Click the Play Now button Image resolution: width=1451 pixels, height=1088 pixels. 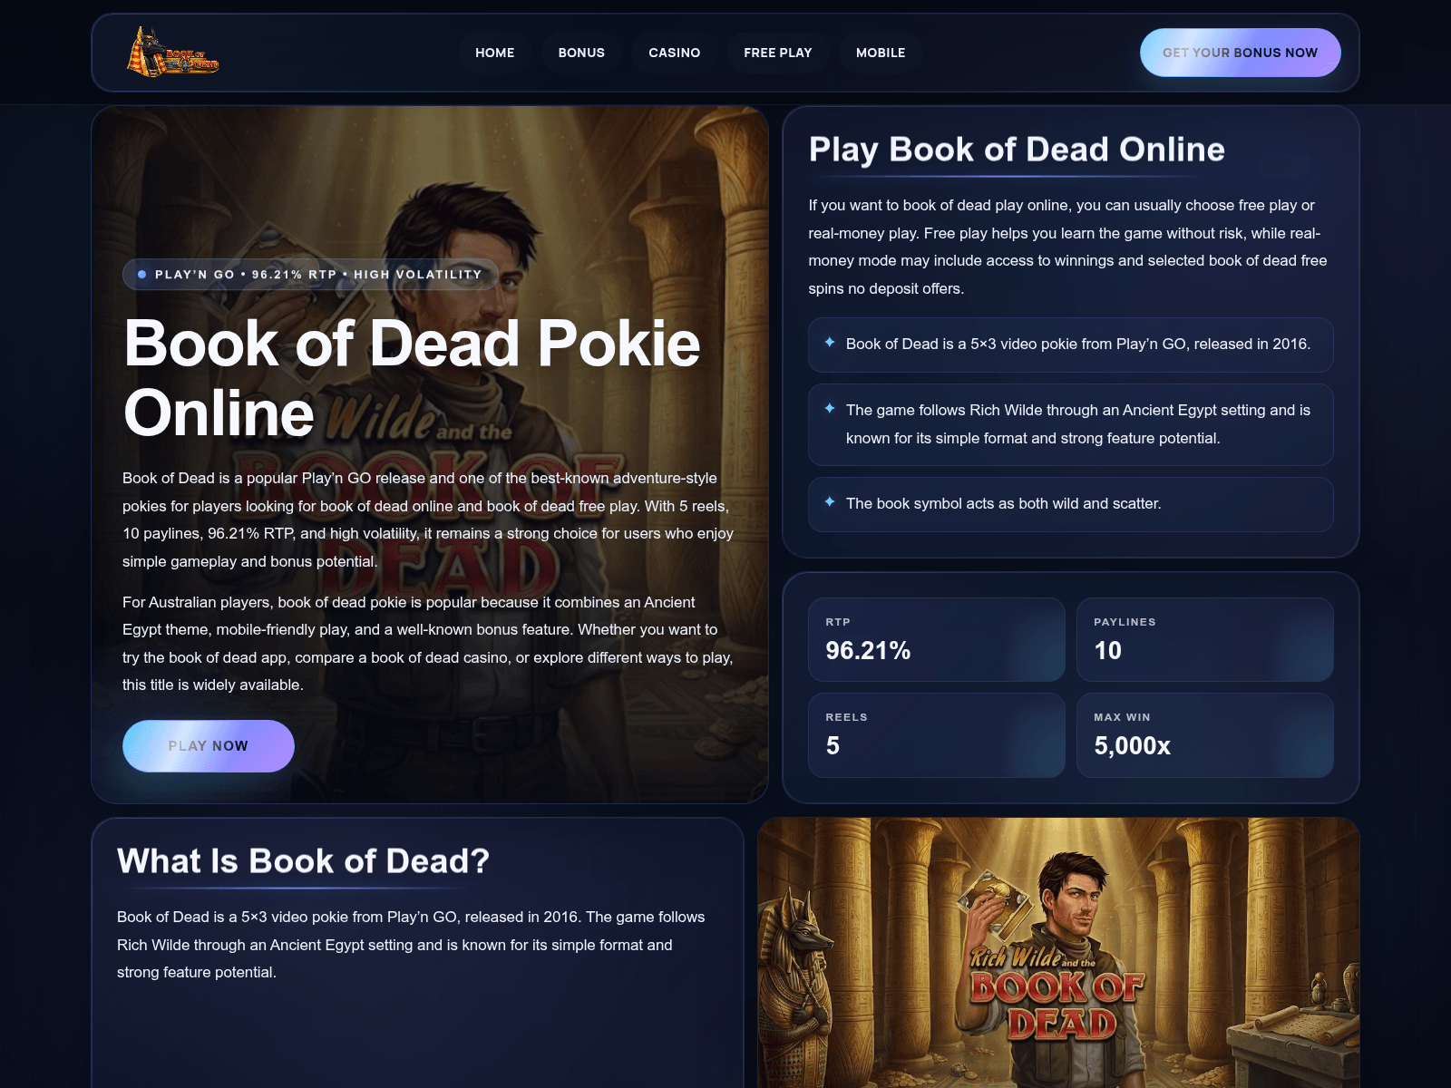tap(209, 746)
